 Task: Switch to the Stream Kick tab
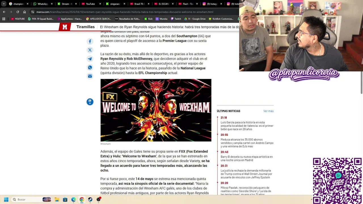[x=67, y=4]
